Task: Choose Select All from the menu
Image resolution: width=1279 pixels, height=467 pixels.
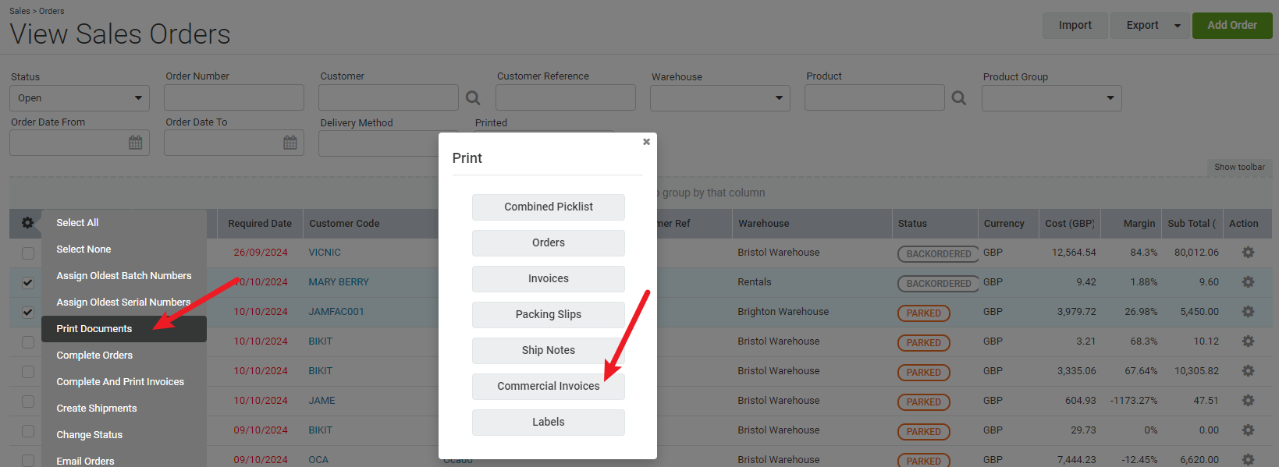Action: pyautogui.click(x=77, y=223)
